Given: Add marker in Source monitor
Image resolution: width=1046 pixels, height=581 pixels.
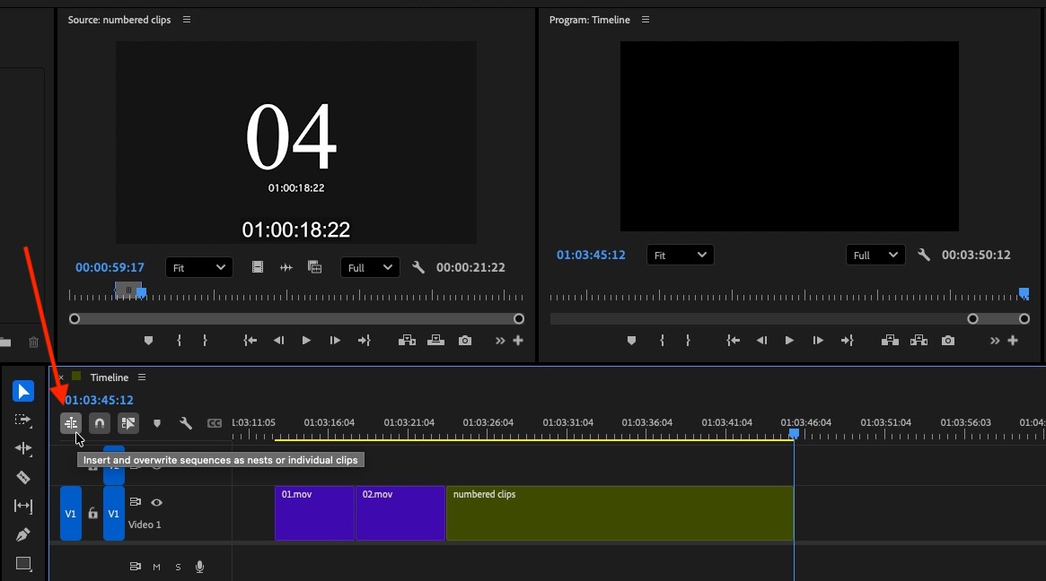Looking at the screenshot, I should [149, 341].
